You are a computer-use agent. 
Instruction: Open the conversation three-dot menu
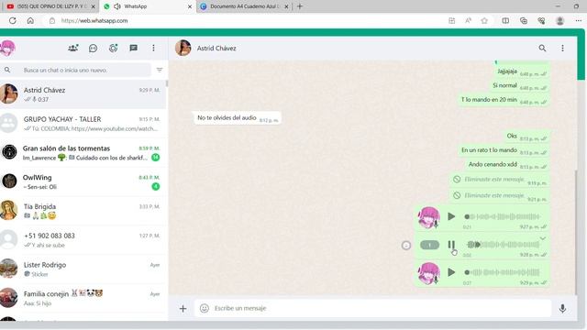coord(562,48)
